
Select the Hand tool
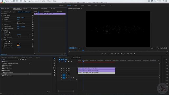tap(54, 73)
